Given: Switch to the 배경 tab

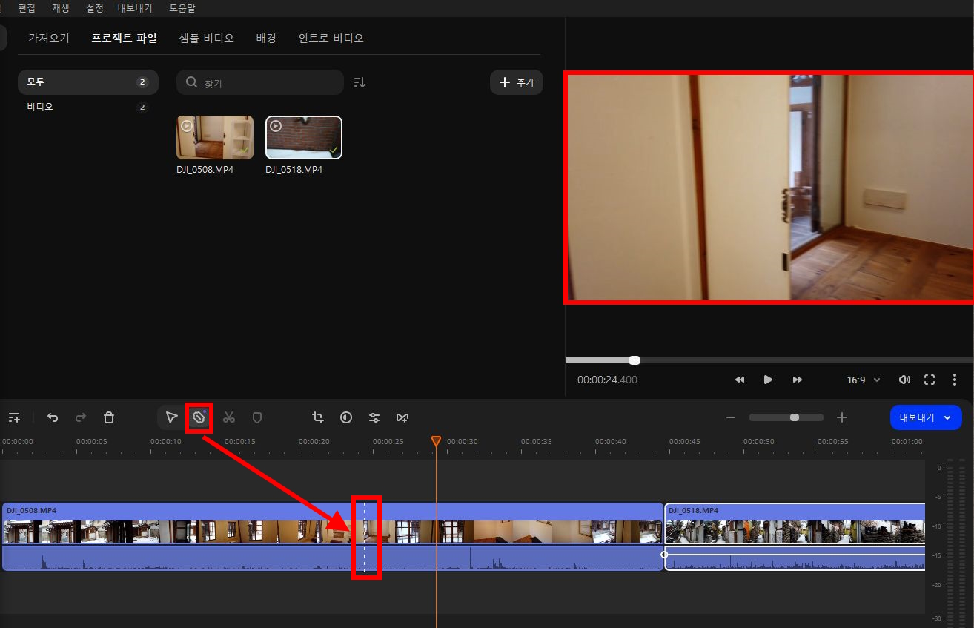Looking at the screenshot, I should click(266, 38).
